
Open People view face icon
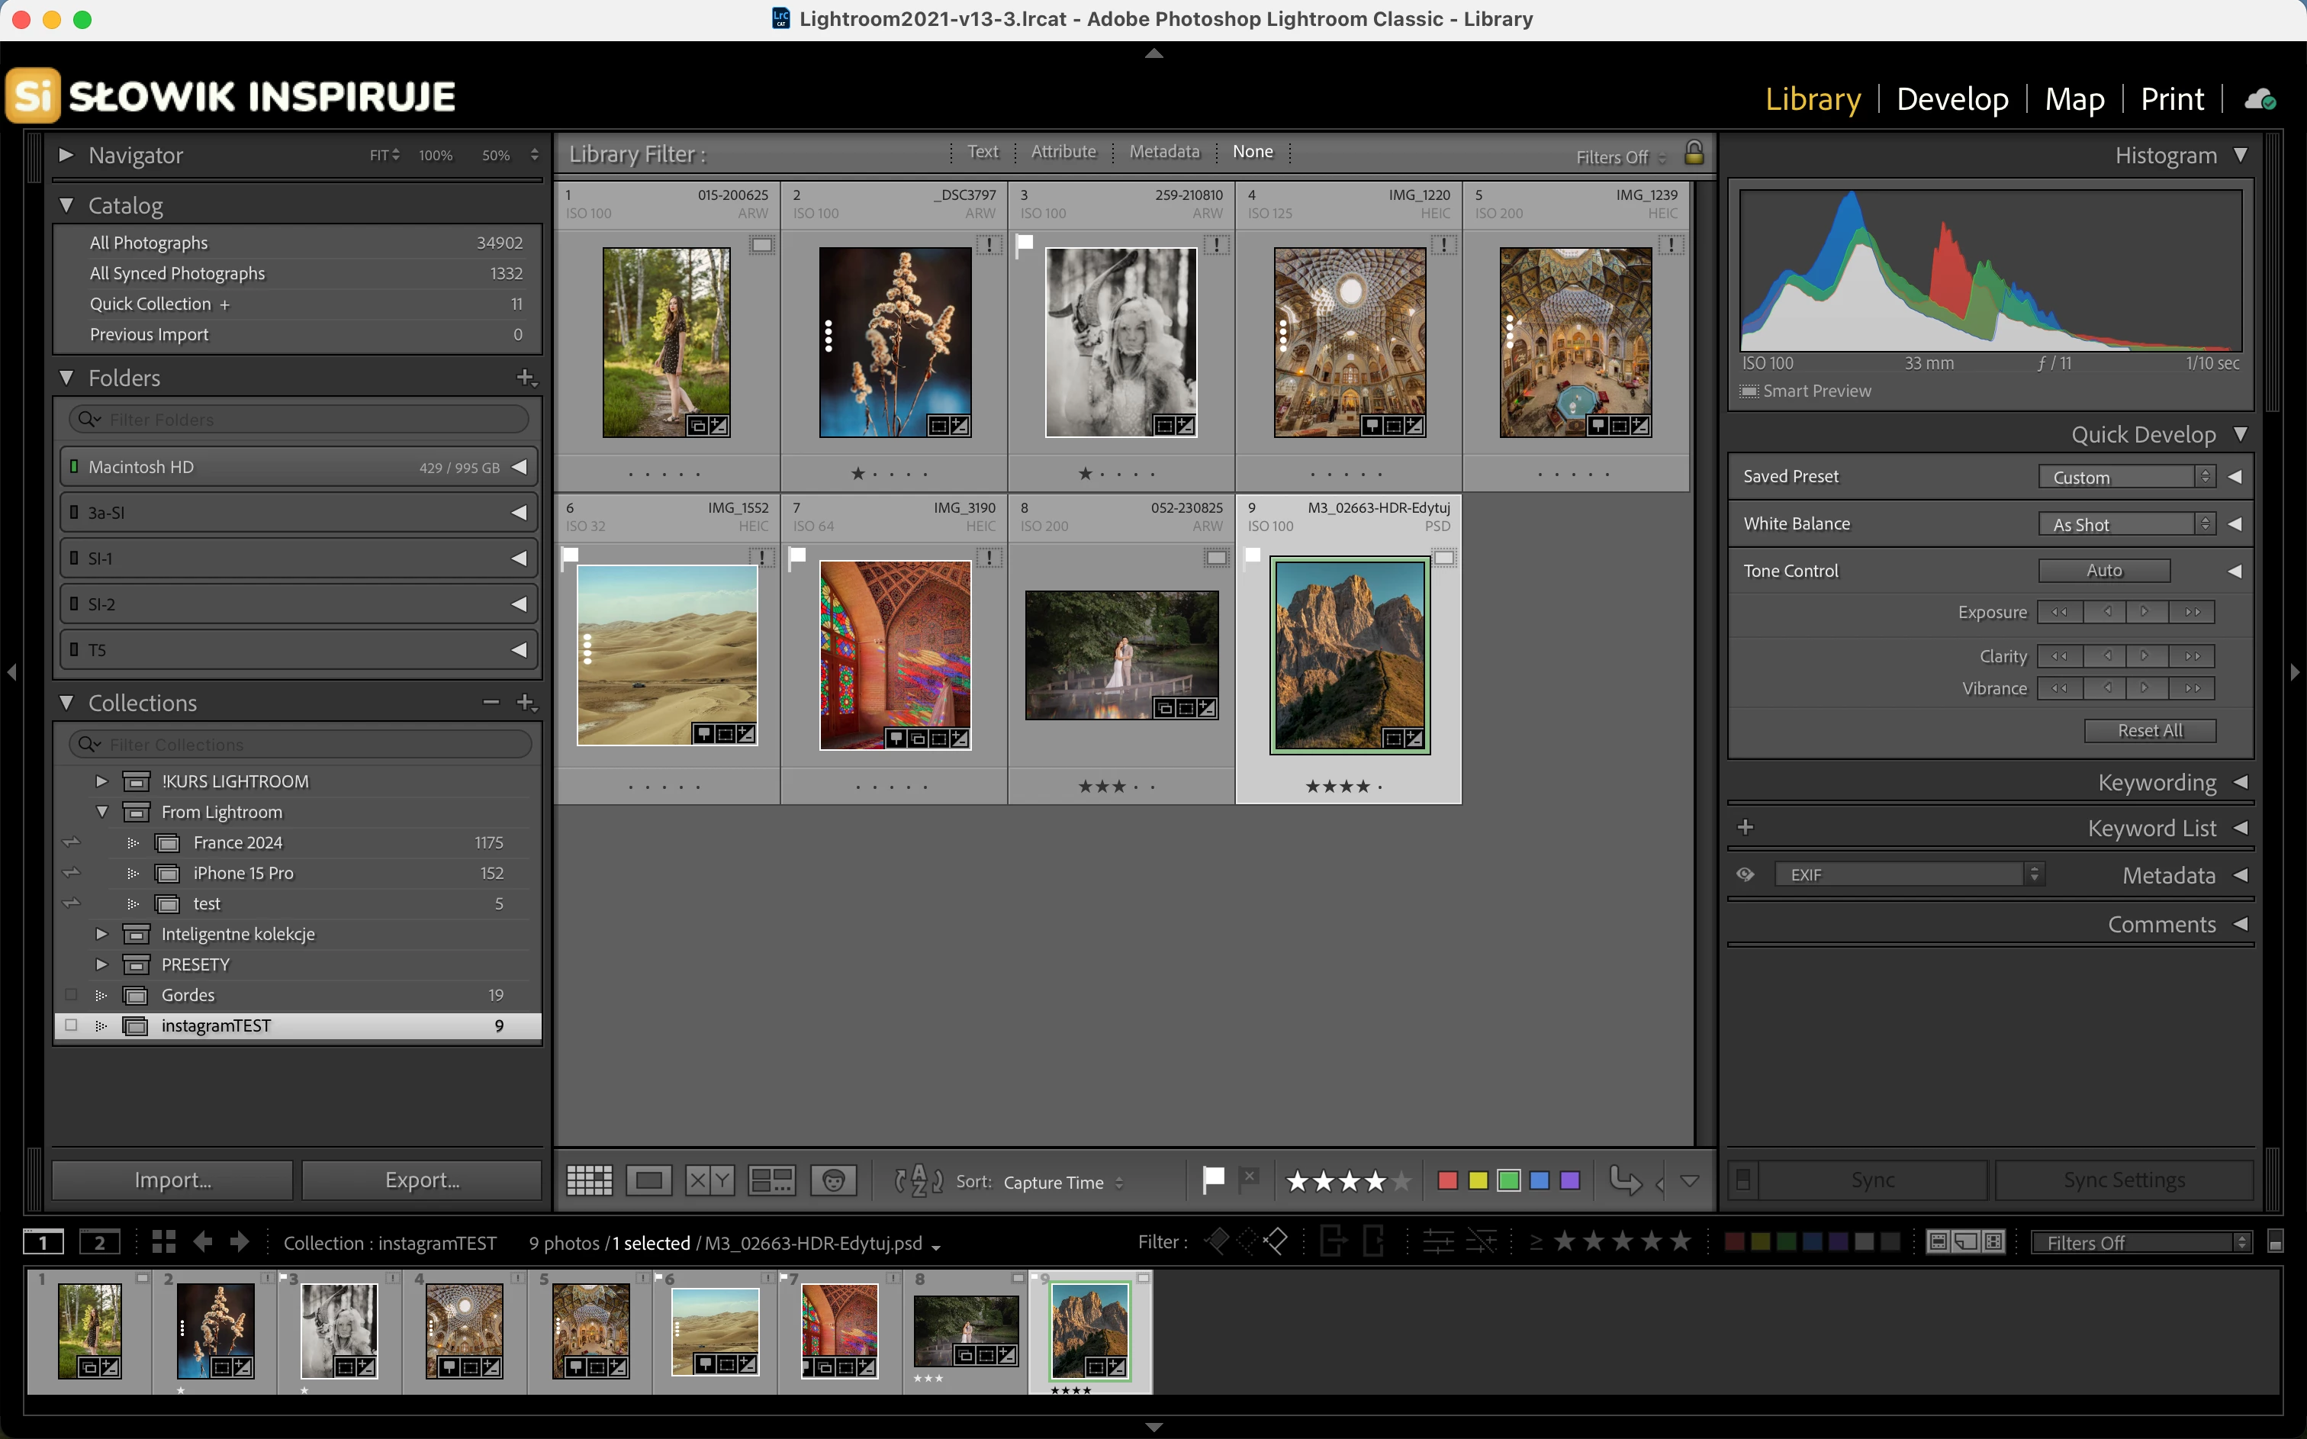coord(833,1181)
